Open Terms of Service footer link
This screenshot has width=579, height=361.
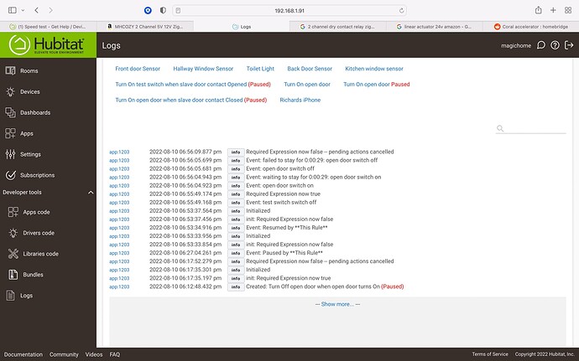tap(490, 354)
